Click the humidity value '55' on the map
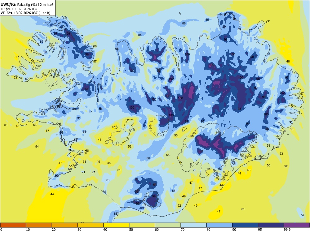This screenshot has height=232, width=310. (x=176, y=135)
